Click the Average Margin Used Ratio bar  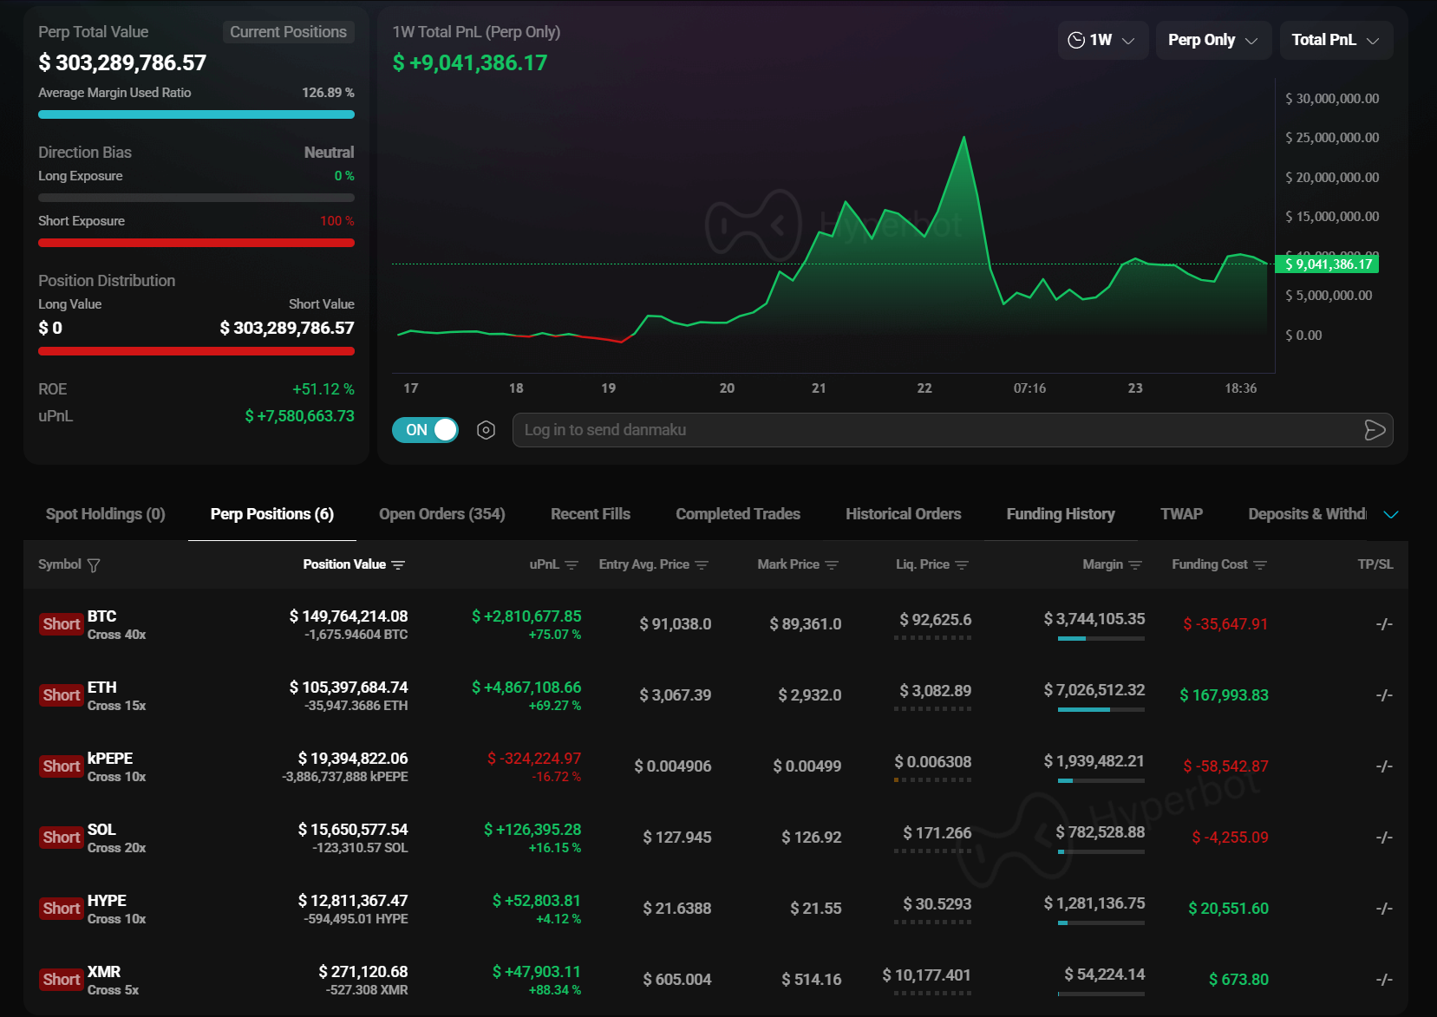click(196, 114)
